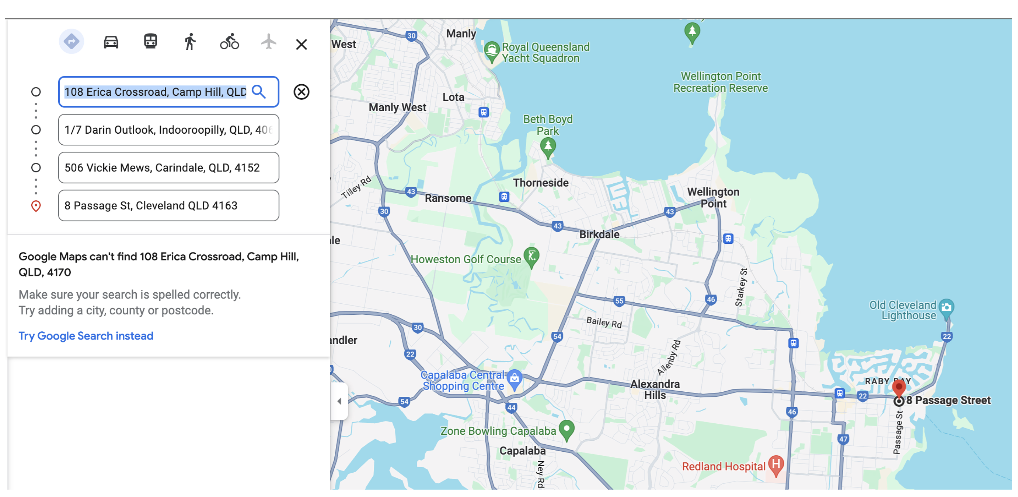Image resolution: width=1018 pixels, height=497 pixels.
Task: Close the directions panel
Action: coord(301,44)
